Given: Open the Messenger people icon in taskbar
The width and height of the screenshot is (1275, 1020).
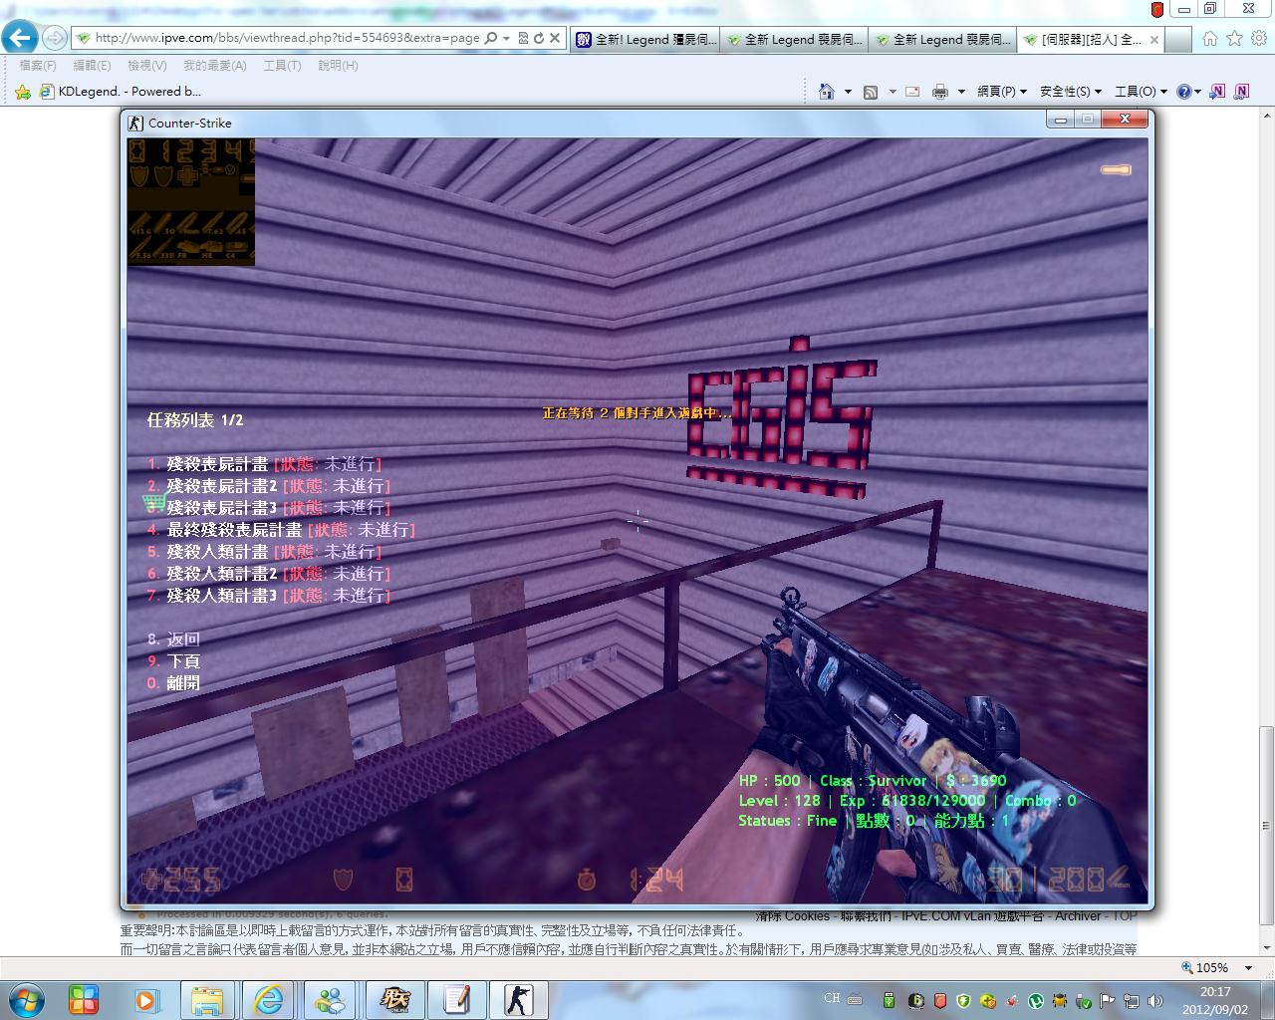Looking at the screenshot, I should click(330, 999).
